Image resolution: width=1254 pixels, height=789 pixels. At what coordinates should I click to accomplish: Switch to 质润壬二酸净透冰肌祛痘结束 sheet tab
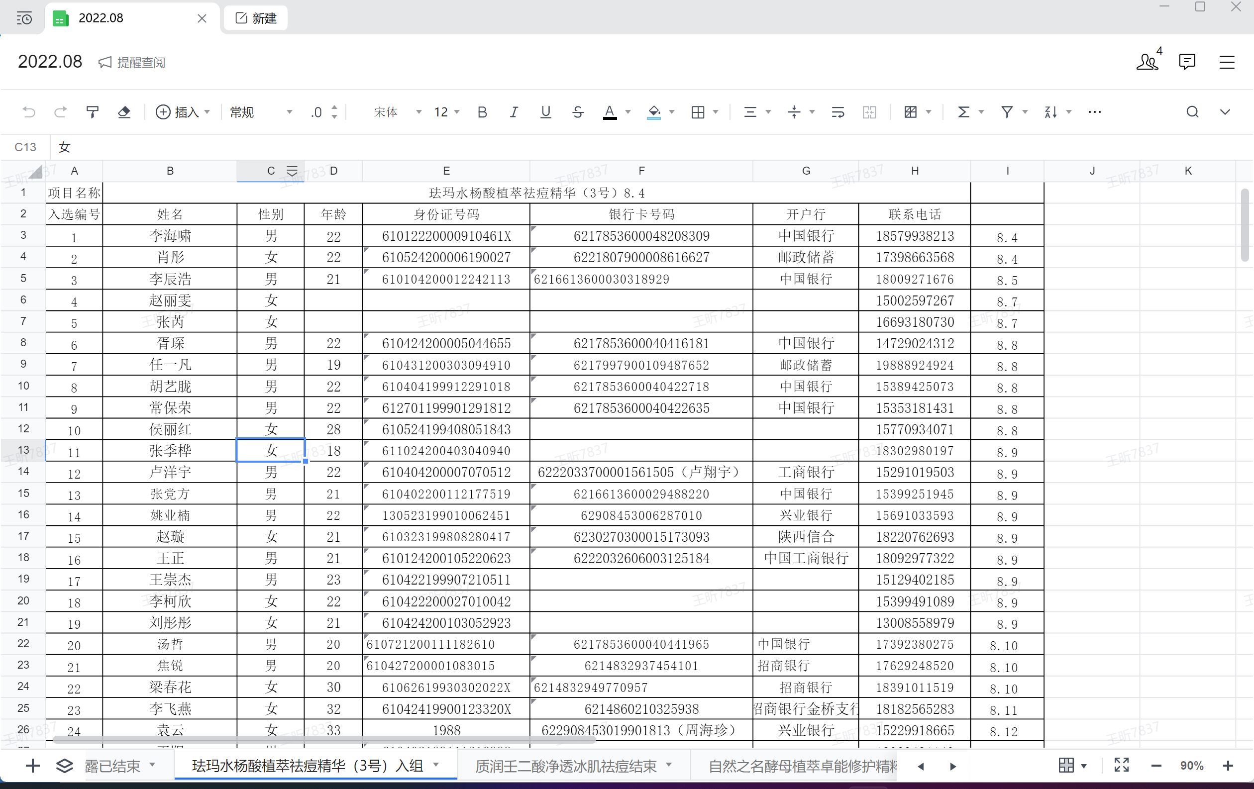(x=566, y=766)
